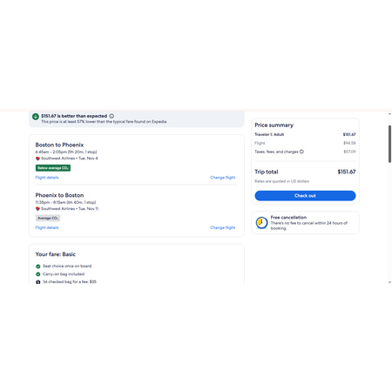Click the info icon beside better than expected
Screen dimensions: 392x392
point(112,116)
